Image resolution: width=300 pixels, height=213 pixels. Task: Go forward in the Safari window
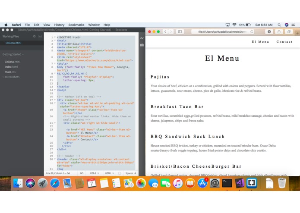click(x=171, y=32)
